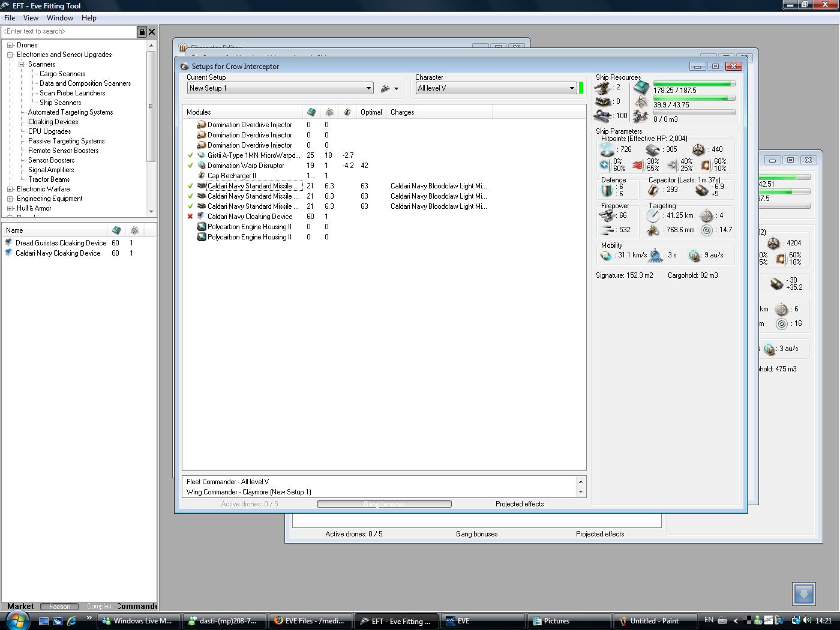
Task: Open the ship icon dropdown arrow
Action: pos(397,89)
